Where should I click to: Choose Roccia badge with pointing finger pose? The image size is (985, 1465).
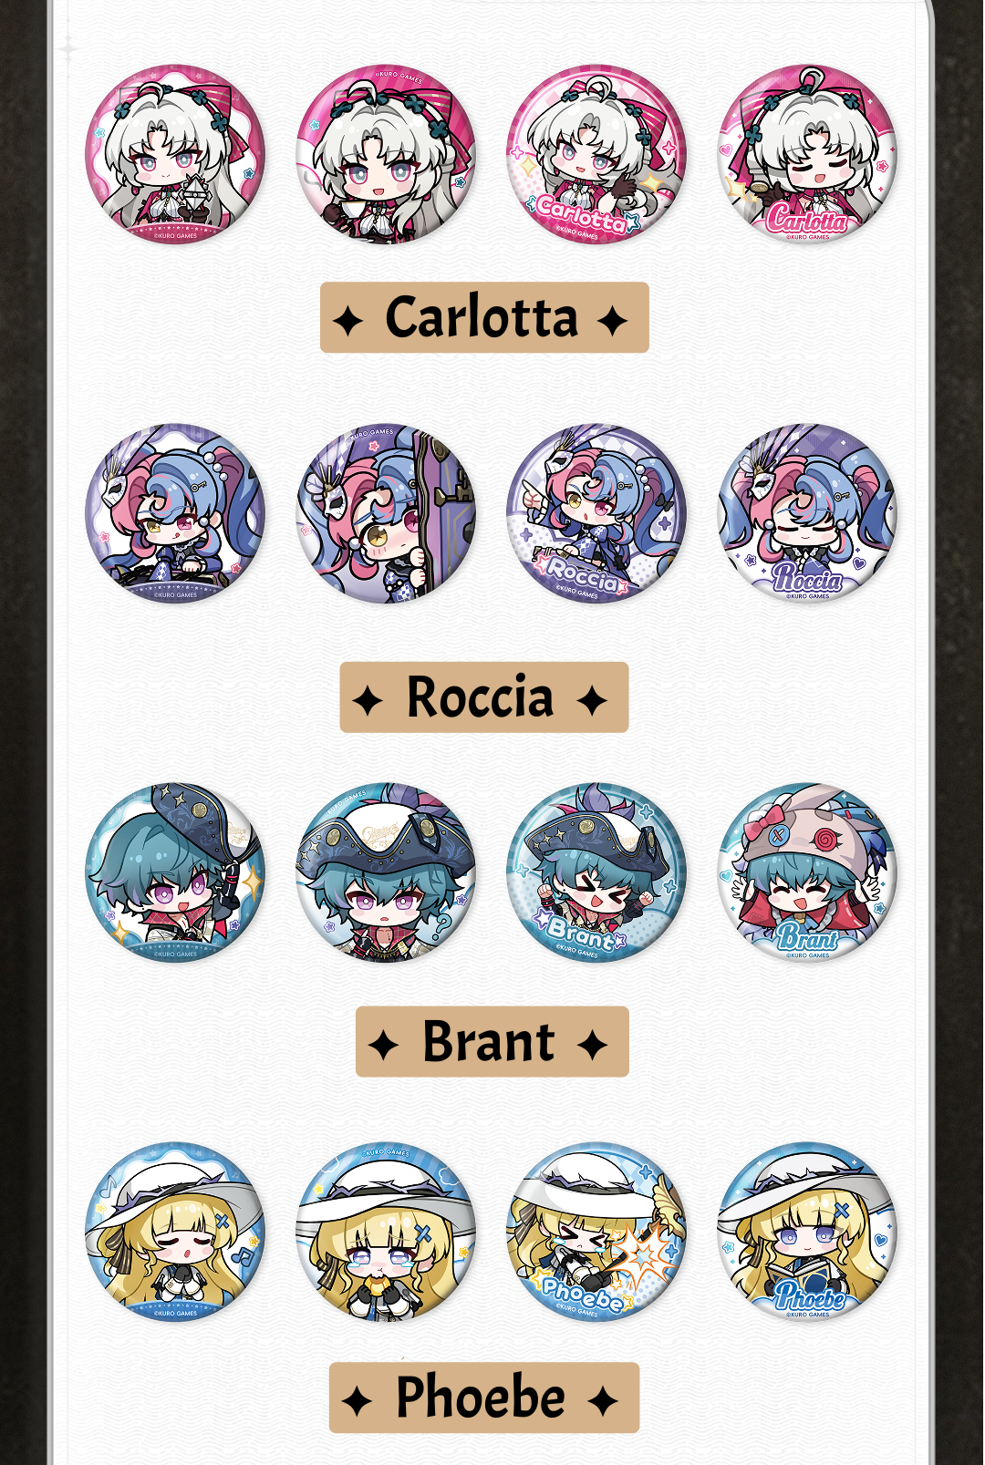click(x=596, y=513)
